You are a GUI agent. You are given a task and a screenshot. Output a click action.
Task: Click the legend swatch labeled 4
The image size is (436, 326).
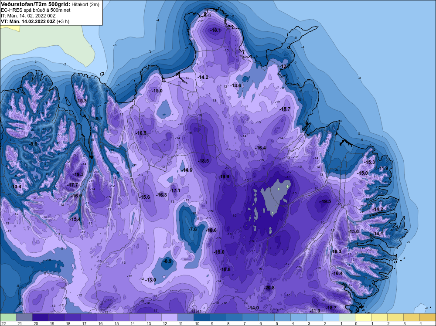pos(427,317)
